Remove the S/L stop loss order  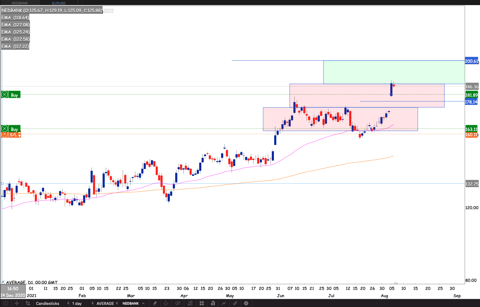4,135
